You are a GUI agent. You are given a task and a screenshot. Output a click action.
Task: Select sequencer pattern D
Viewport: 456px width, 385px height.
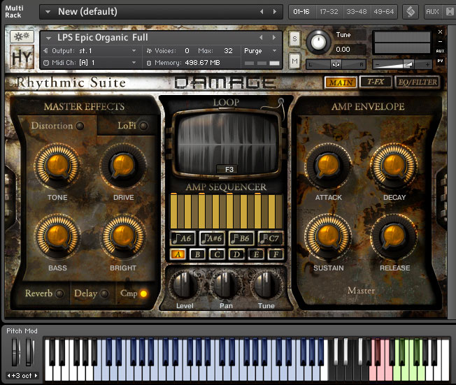tap(236, 254)
